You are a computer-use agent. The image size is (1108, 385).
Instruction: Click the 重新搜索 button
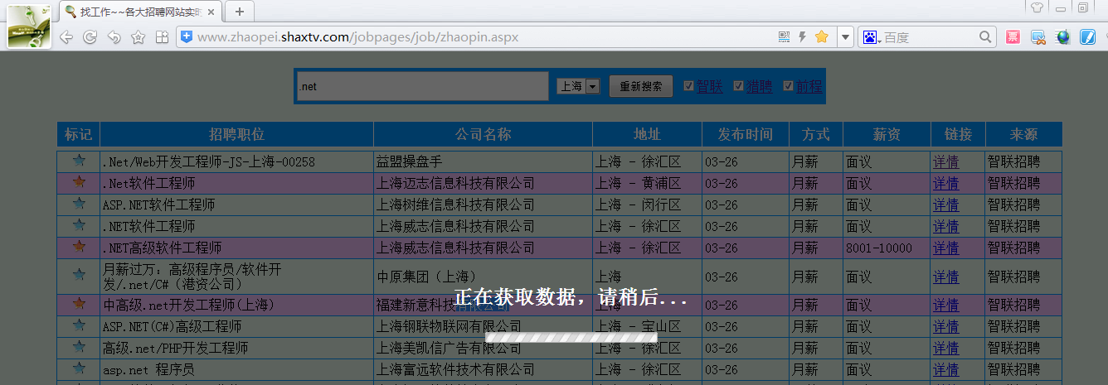pos(640,86)
